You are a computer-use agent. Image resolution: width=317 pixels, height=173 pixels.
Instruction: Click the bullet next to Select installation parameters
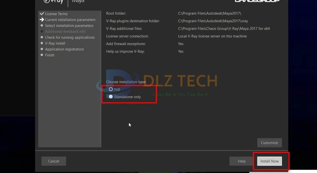click(x=42, y=26)
